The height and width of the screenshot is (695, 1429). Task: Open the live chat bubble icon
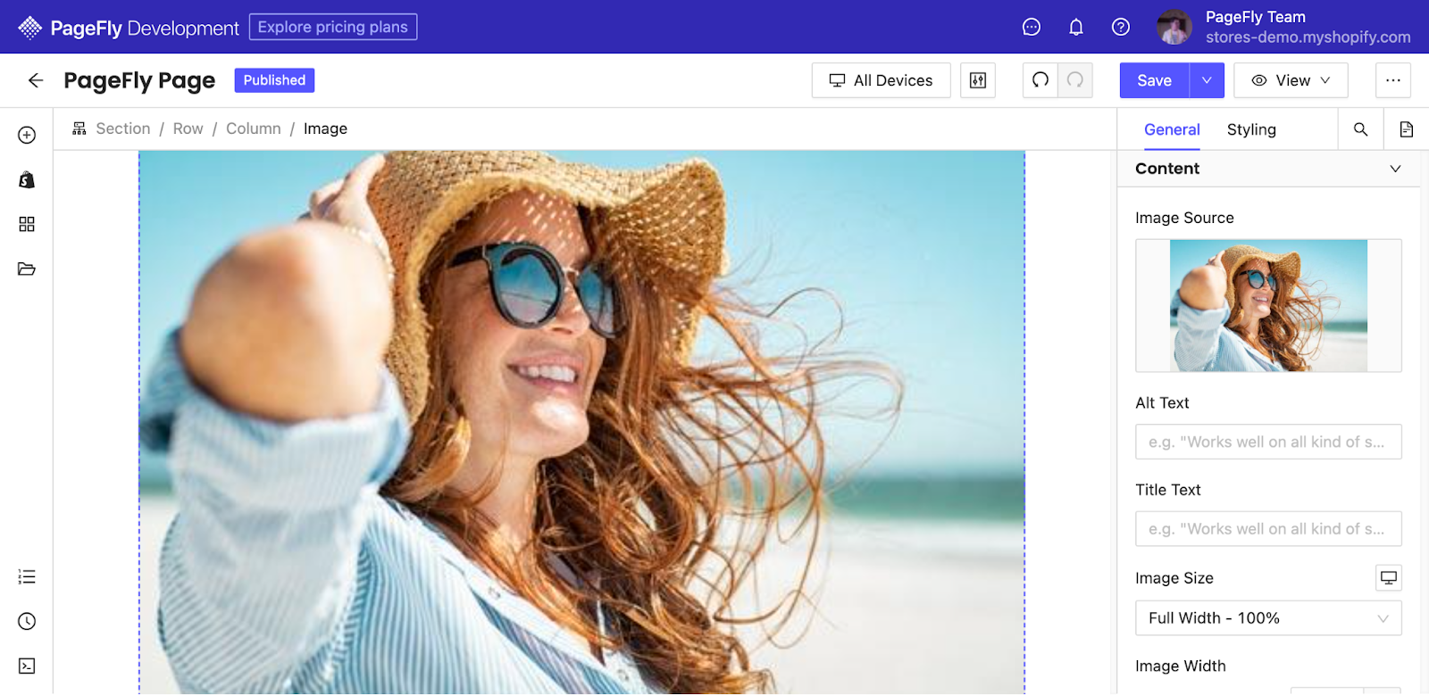pos(1032,27)
